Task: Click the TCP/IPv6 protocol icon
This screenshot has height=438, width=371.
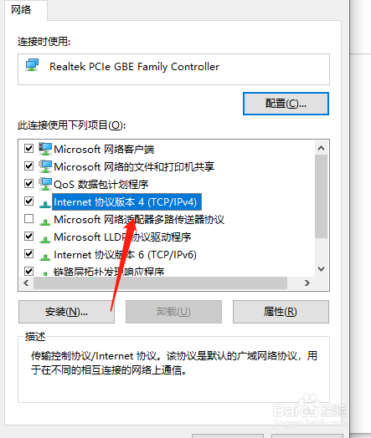Action: coord(45,257)
